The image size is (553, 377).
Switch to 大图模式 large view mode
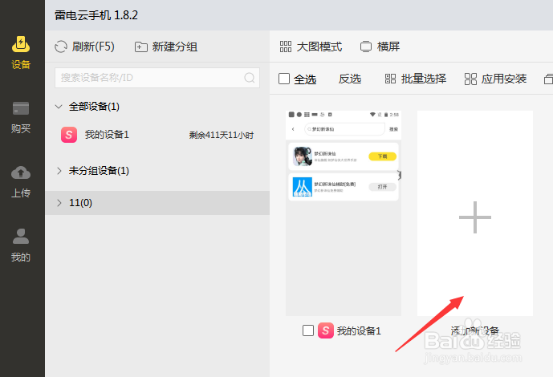click(x=311, y=47)
